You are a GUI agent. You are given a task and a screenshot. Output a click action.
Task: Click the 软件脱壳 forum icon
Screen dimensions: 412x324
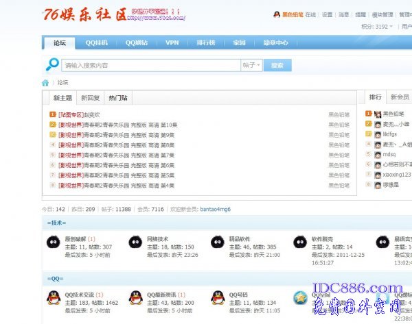point(299,242)
